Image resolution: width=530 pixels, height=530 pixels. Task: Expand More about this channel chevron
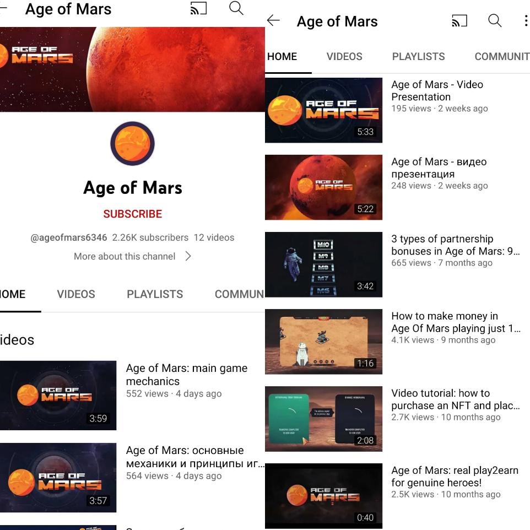pyautogui.click(x=188, y=256)
